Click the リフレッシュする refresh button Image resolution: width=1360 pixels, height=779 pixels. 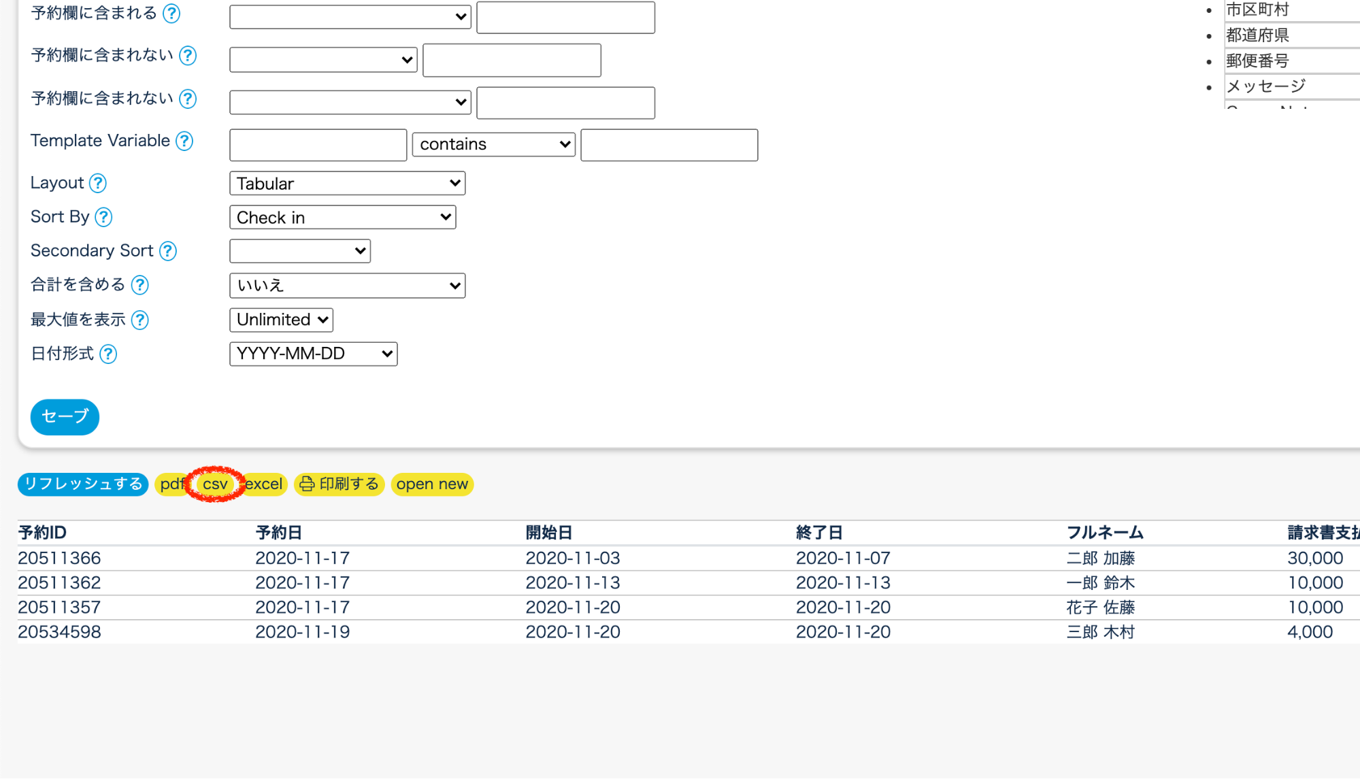click(x=83, y=484)
